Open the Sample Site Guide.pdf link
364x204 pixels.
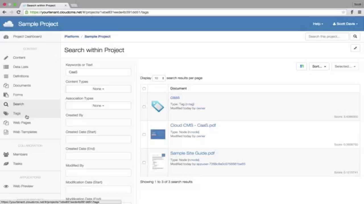click(193, 153)
